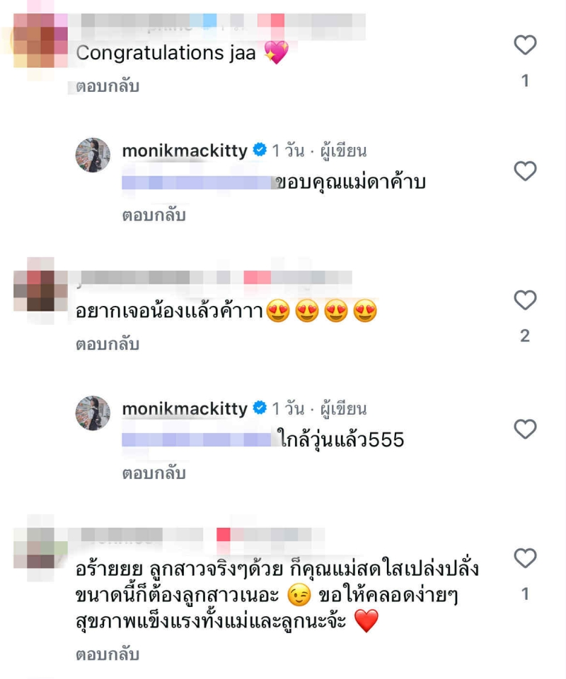
Task: Open second monikmackitty username link
Action: [185, 409]
